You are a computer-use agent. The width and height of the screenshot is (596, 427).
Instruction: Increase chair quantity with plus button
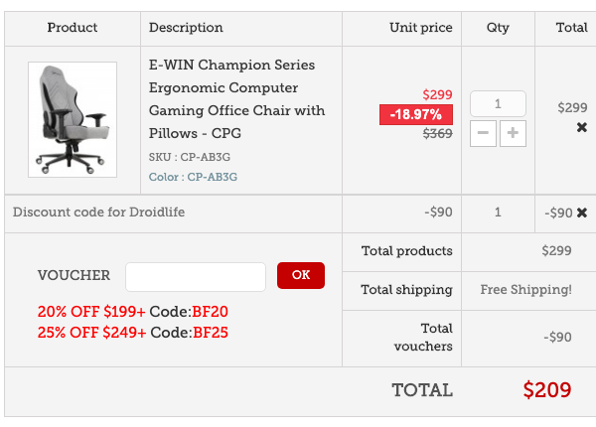[513, 133]
